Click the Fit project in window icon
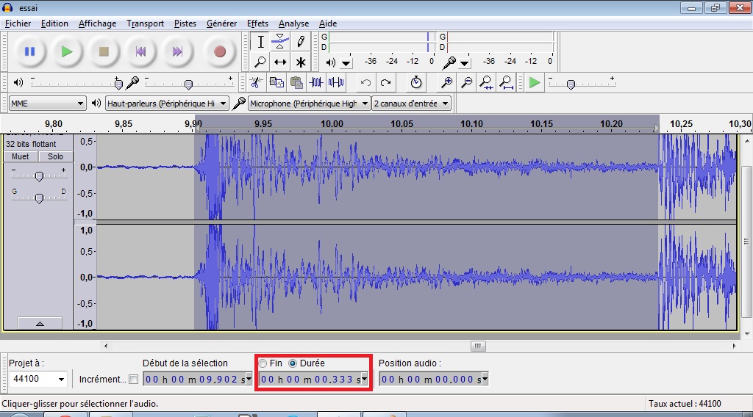The image size is (753, 417). click(x=506, y=82)
